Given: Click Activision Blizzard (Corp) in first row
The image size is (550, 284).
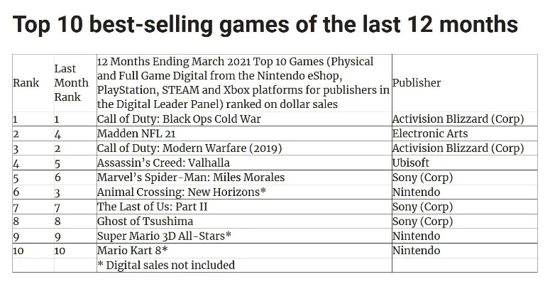Looking at the screenshot, I should coord(458,119).
